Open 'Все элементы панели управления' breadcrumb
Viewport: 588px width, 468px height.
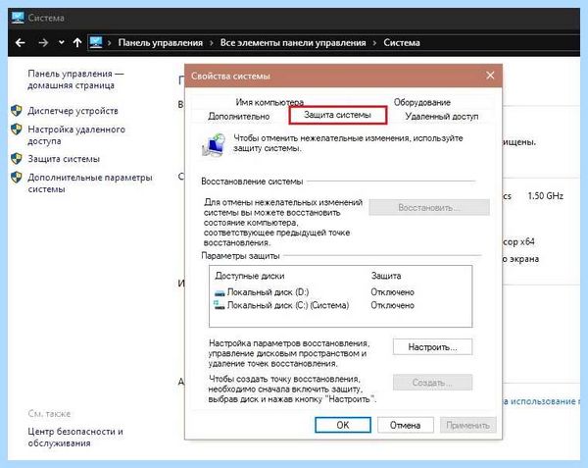tap(293, 43)
